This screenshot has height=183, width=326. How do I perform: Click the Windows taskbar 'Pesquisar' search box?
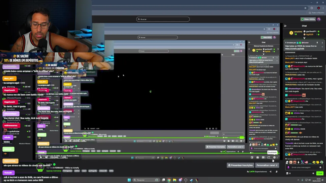146,180
